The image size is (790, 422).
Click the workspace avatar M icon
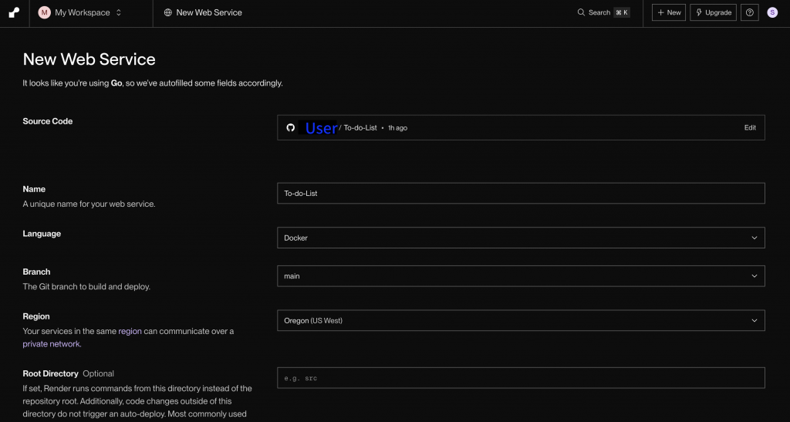[45, 12]
